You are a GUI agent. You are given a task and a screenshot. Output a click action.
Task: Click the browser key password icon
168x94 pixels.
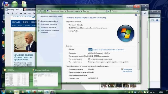click(29, 14)
